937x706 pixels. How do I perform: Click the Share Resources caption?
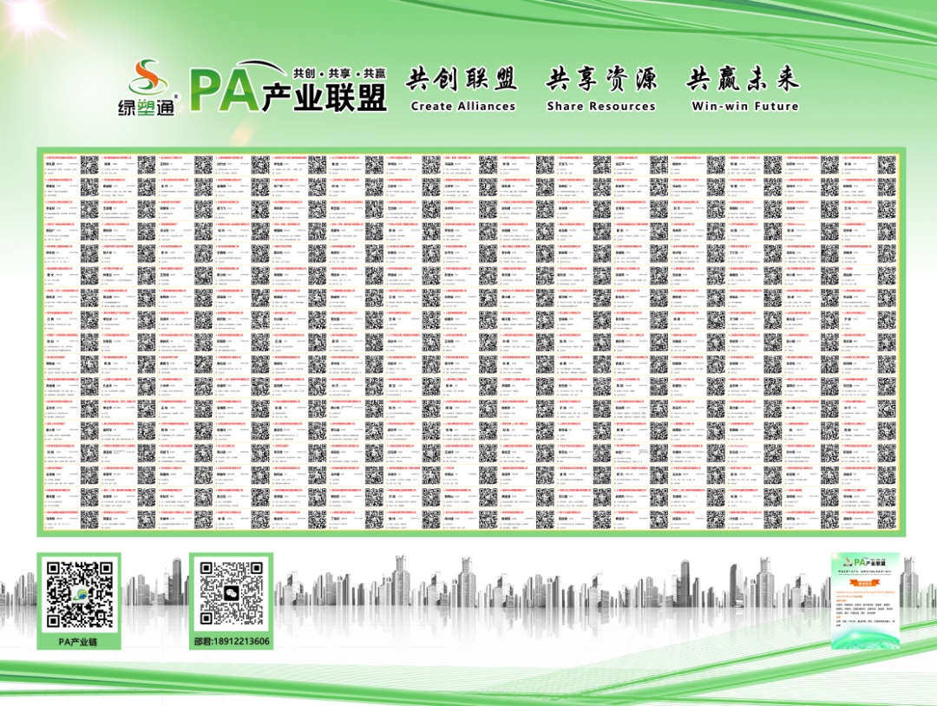pos(601,107)
